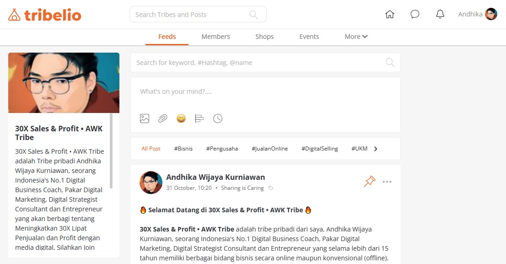Attach a file with the paperclip icon

tap(163, 119)
